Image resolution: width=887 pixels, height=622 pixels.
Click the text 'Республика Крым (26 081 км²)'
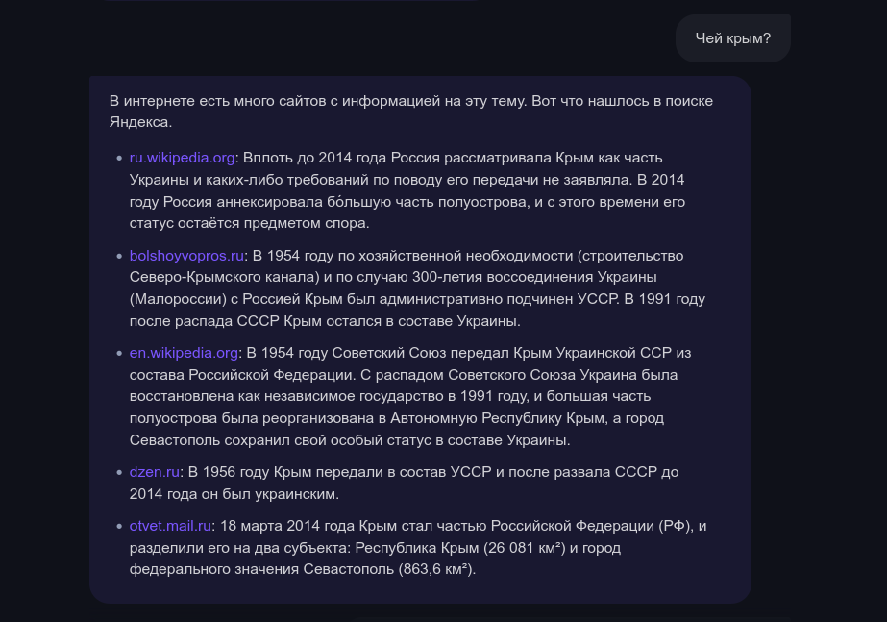point(460,548)
